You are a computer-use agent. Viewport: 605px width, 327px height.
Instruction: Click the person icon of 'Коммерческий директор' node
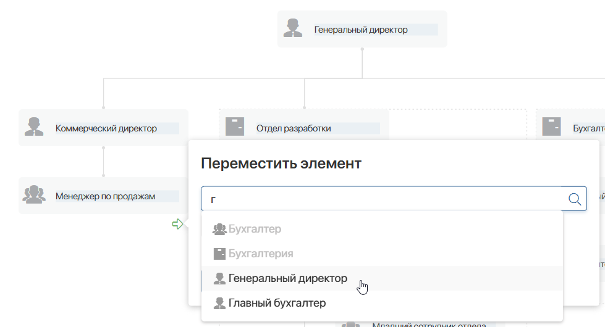34,126
